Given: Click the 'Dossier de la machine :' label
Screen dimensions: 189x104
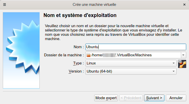Looking at the screenshot, I should click(64, 55).
